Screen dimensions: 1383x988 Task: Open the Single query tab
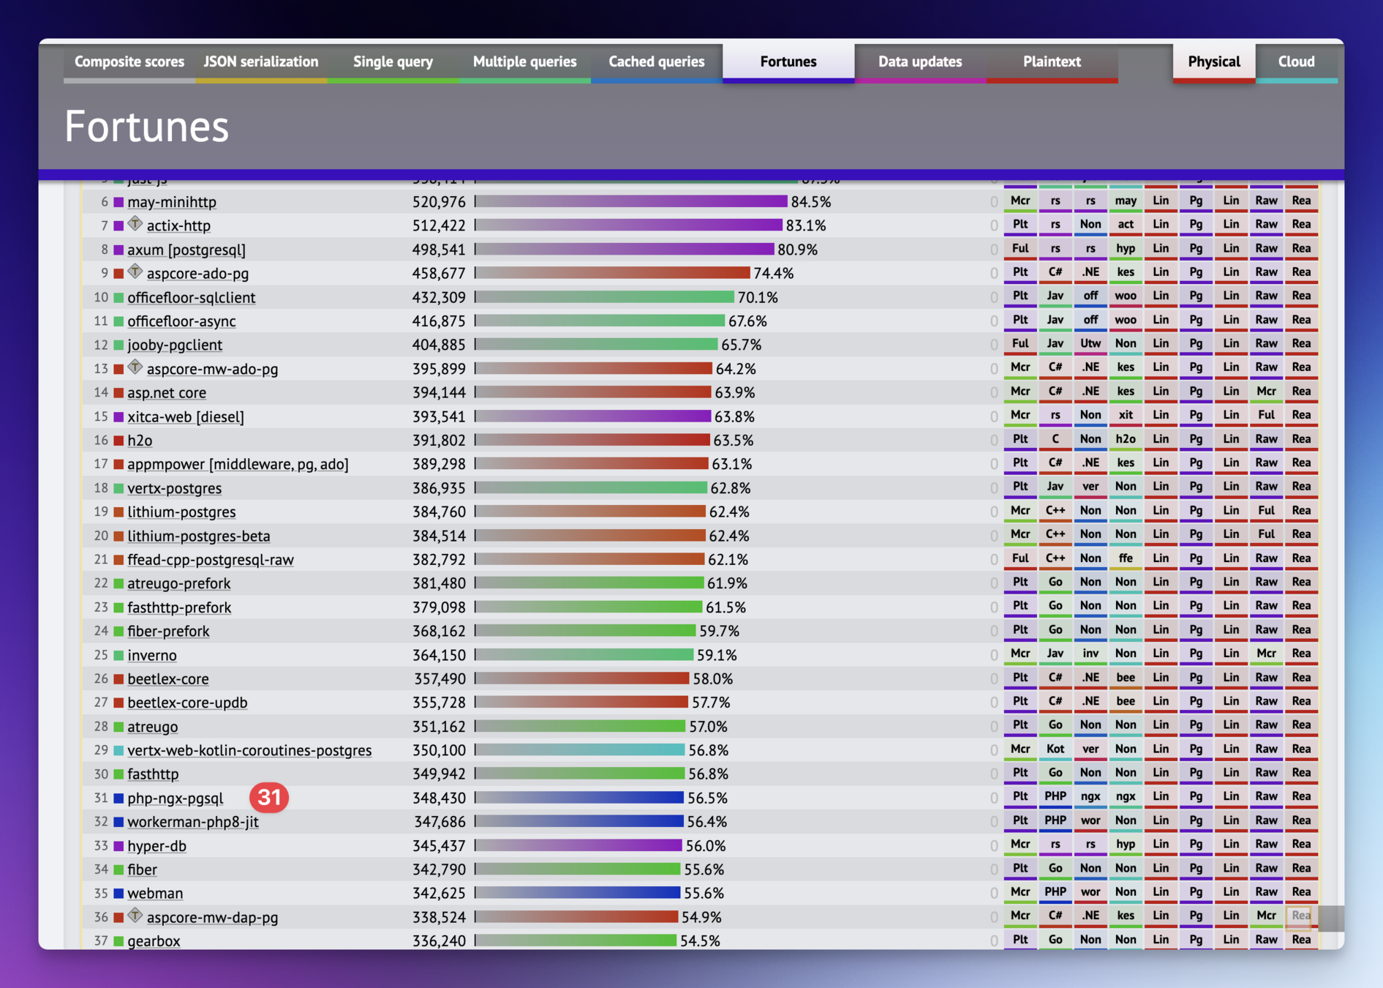coord(393,61)
